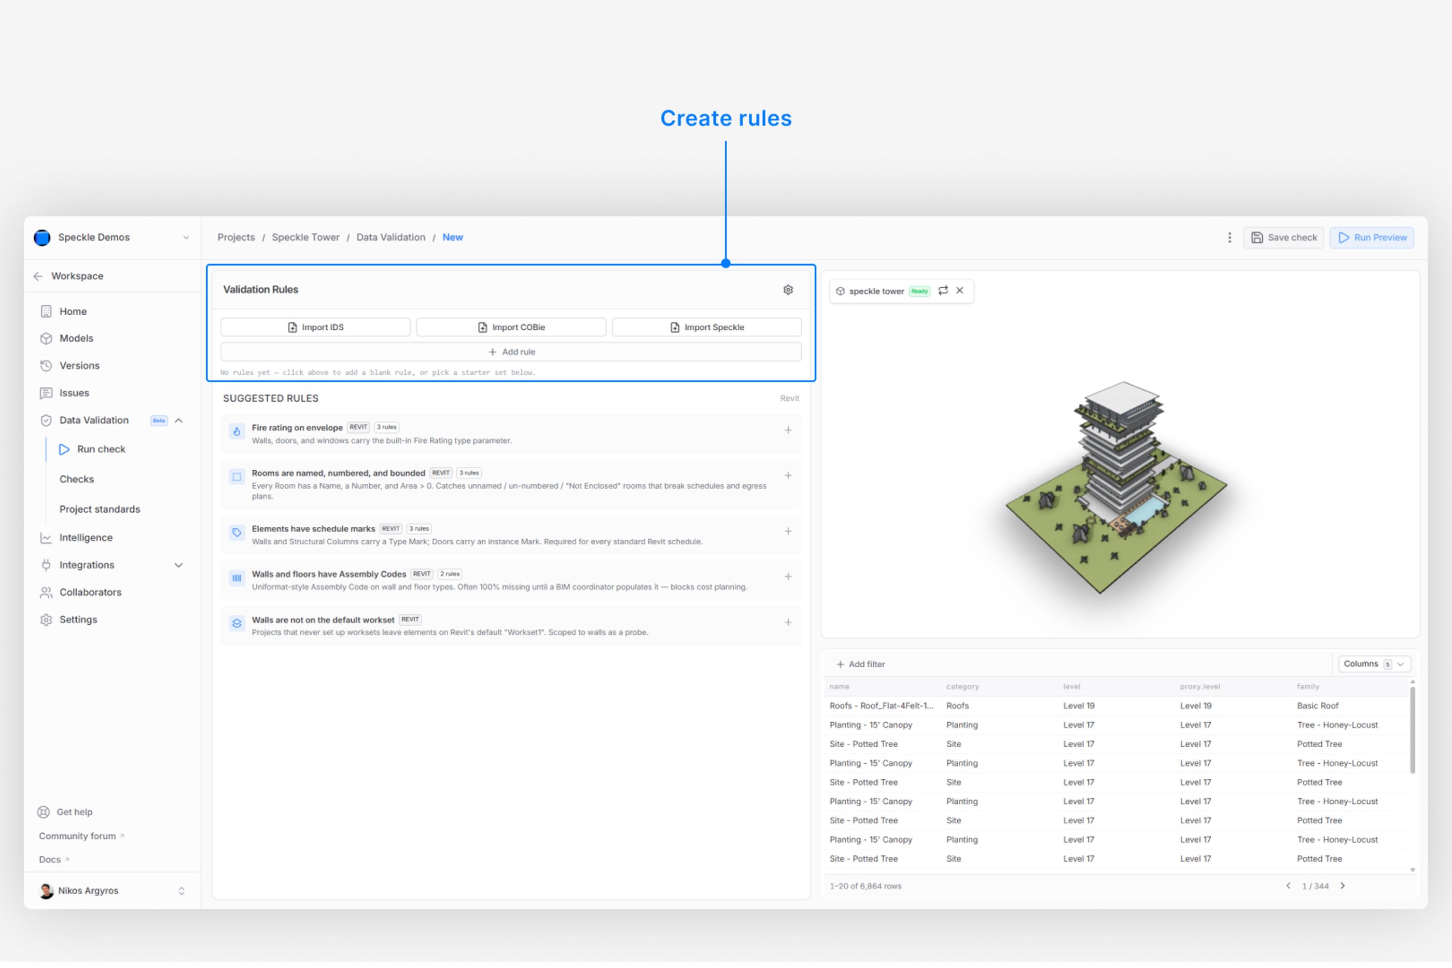1452x968 pixels.
Task: Click Add rule button
Action: tap(511, 352)
